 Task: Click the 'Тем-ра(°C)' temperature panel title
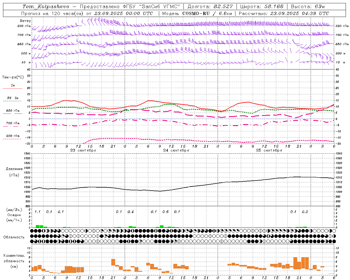tap(13, 77)
